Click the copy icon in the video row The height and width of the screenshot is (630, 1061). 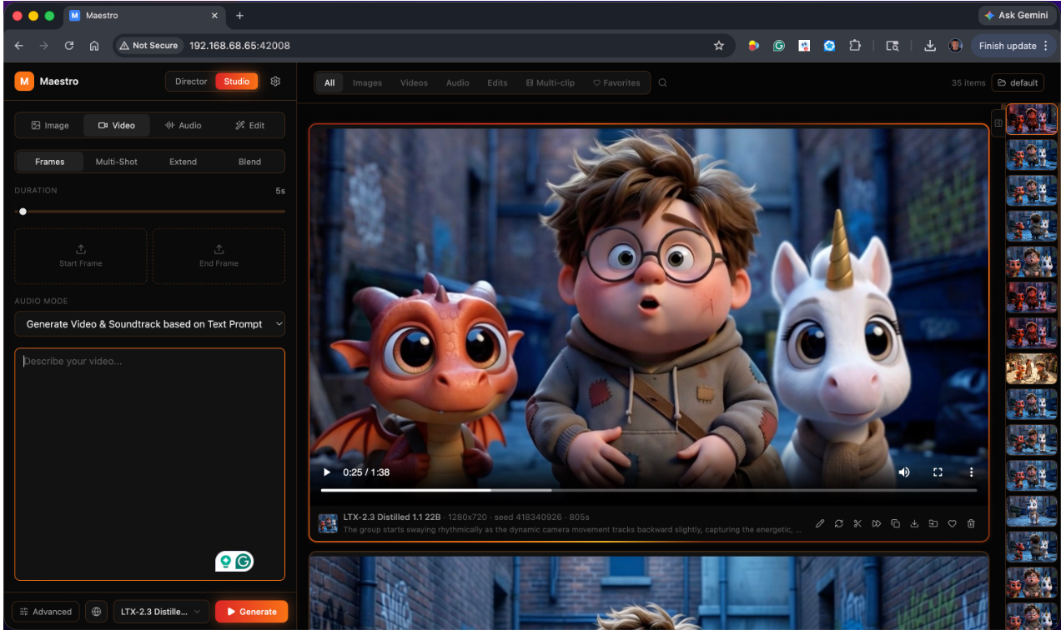point(895,523)
